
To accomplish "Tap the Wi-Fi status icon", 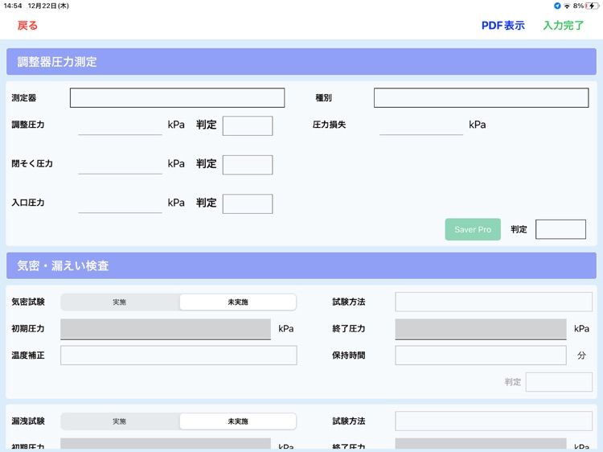I will coord(567,6).
